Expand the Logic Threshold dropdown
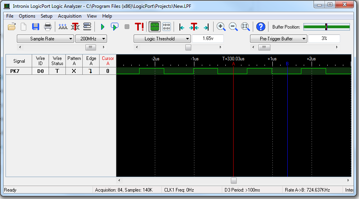Screen dimensions: 359x199 tap(162, 39)
